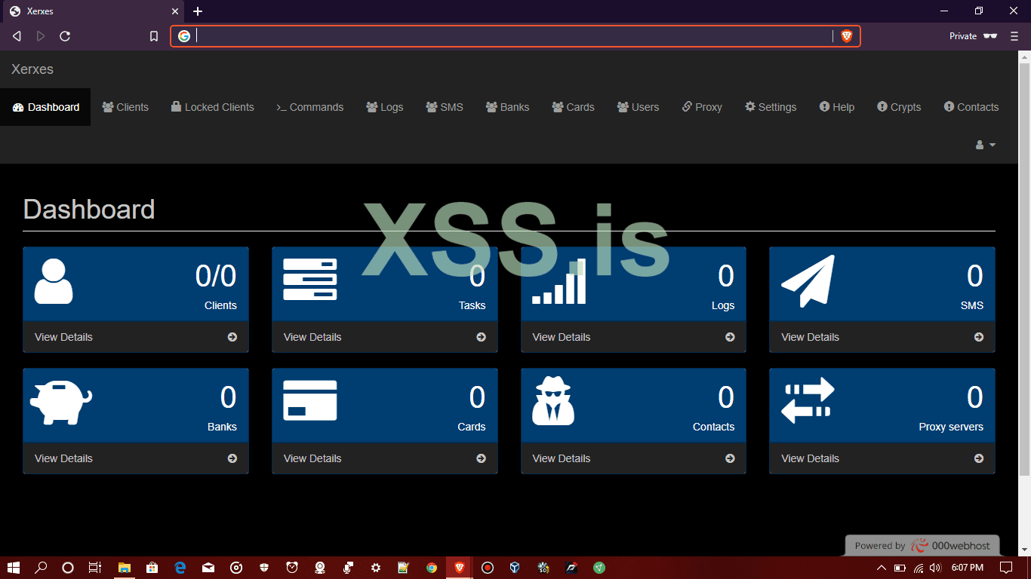The height and width of the screenshot is (579, 1031).
Task: Launch Microsoft Edge from the taskbar
Action: 180,568
